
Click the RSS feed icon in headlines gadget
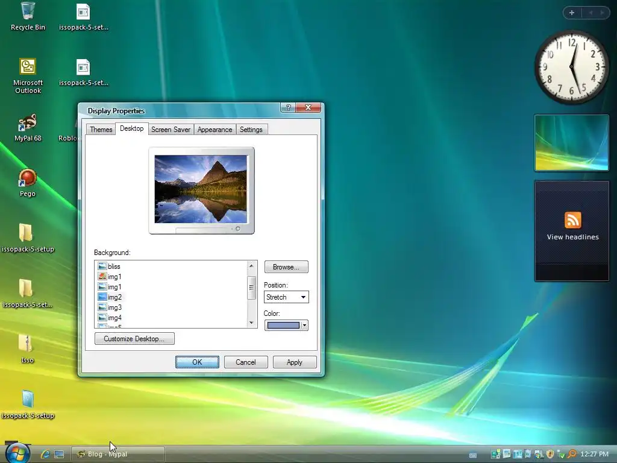(x=572, y=220)
